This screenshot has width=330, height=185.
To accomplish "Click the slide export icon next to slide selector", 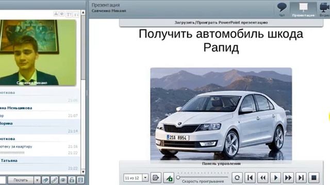I will pyautogui.click(x=156, y=178).
